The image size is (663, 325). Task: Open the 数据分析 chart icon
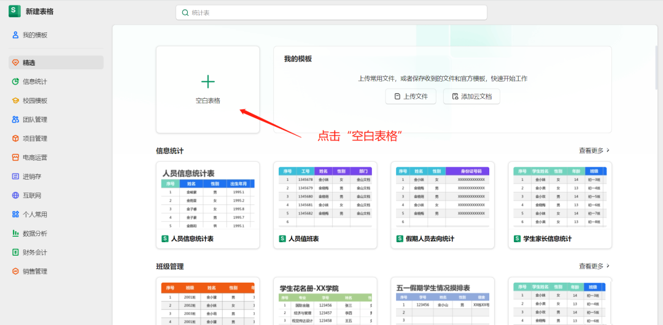point(16,234)
